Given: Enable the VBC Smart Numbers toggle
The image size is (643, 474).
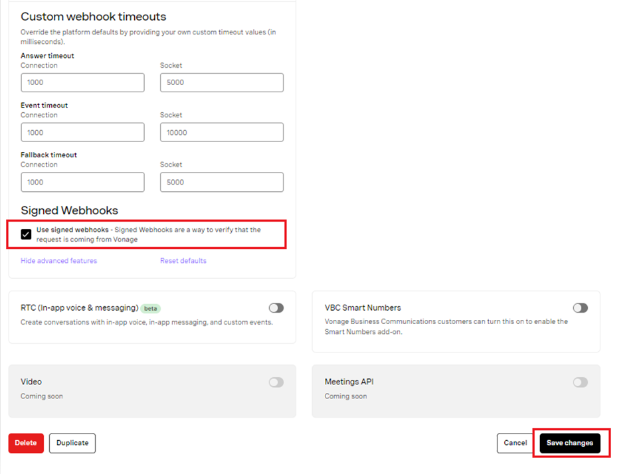Looking at the screenshot, I should point(581,307).
